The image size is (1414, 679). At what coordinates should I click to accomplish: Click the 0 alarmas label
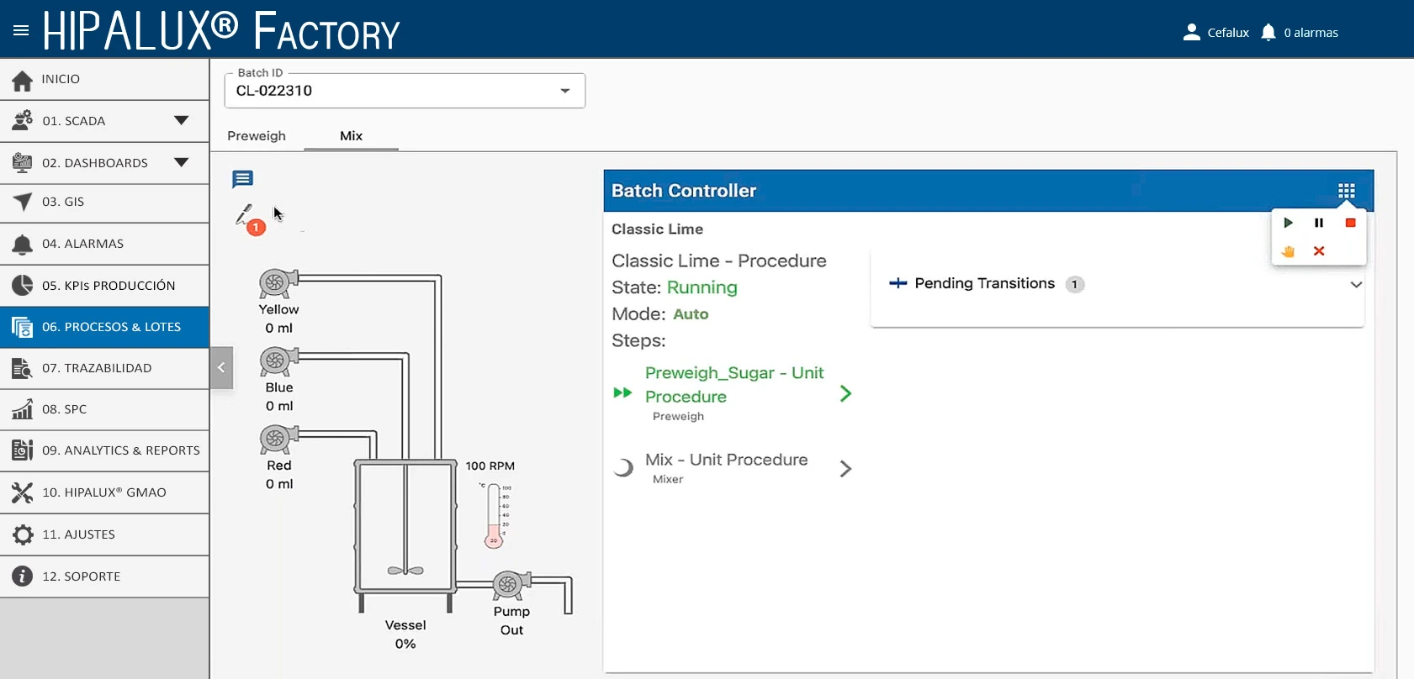pyautogui.click(x=1311, y=33)
